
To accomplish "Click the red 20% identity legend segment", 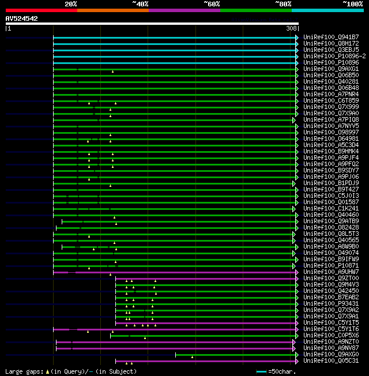I will pos(41,10).
